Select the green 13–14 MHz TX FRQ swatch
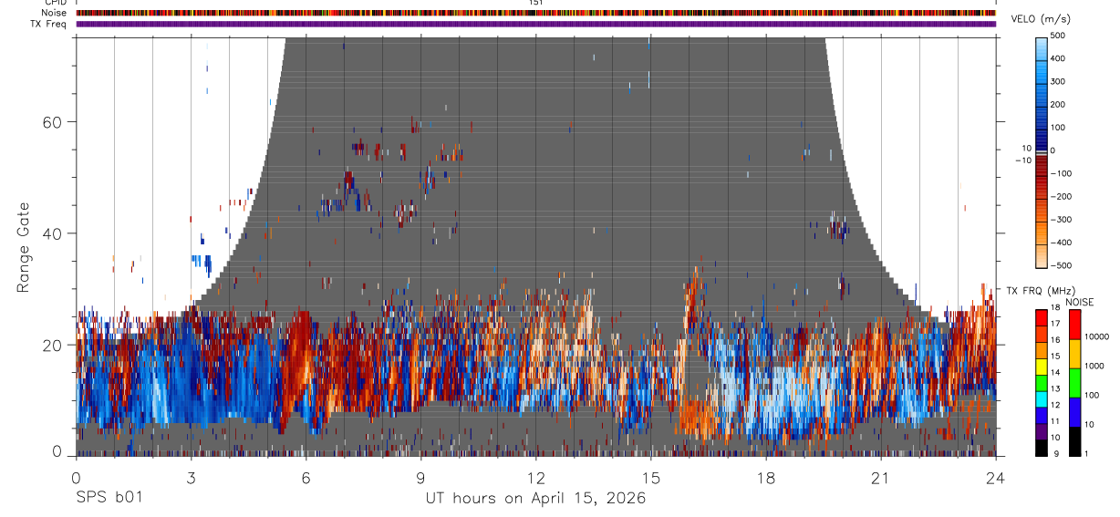This screenshot has width=1120, height=517. [x=1042, y=382]
